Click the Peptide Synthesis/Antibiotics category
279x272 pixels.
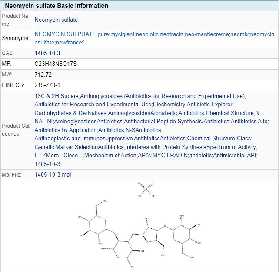(193, 122)
